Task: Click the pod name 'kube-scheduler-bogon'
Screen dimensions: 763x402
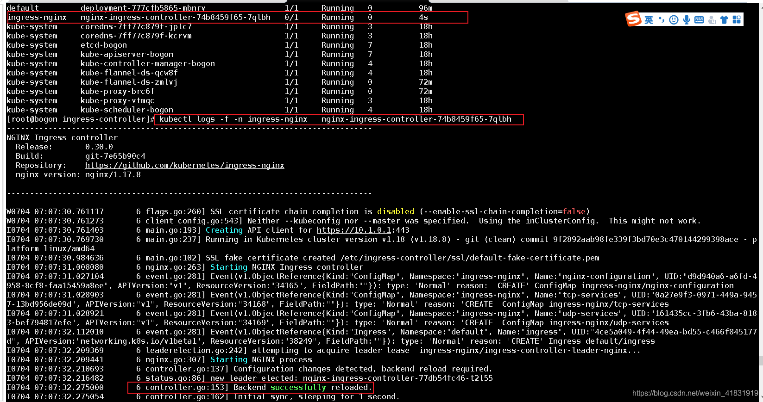Action: tap(127, 110)
